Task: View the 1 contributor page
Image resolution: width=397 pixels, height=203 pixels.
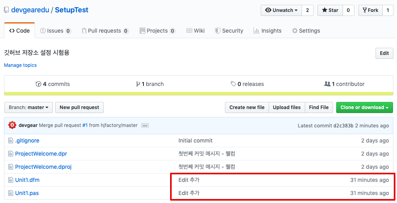Action: point(344,84)
